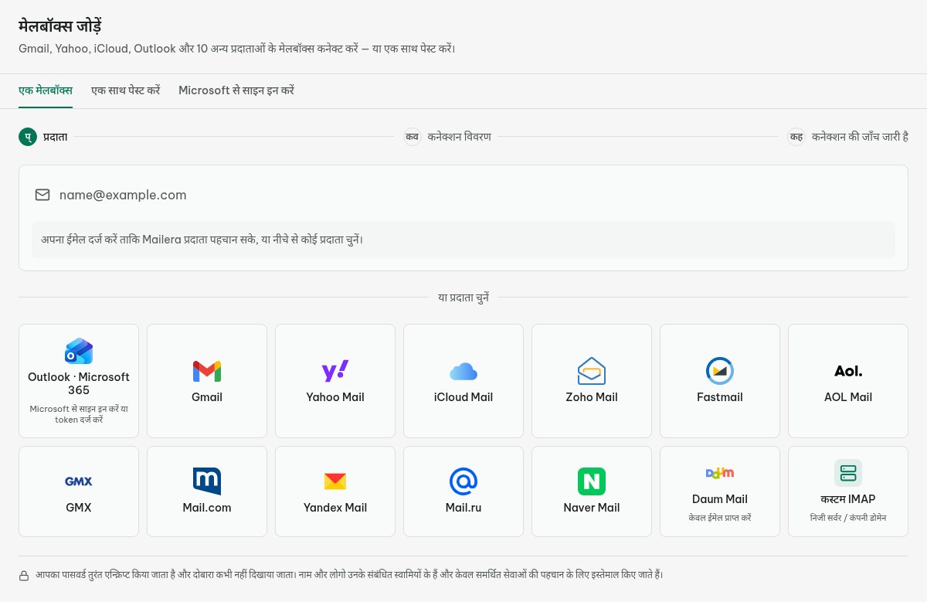Choose the GMX logo tile

(x=79, y=491)
